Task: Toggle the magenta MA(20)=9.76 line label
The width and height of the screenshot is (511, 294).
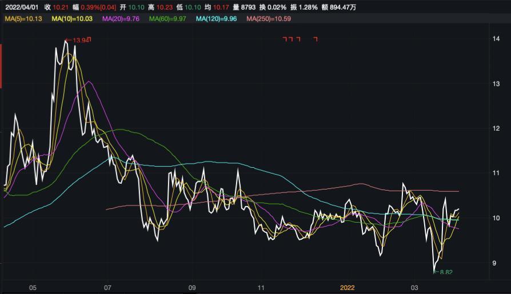Action: point(121,19)
